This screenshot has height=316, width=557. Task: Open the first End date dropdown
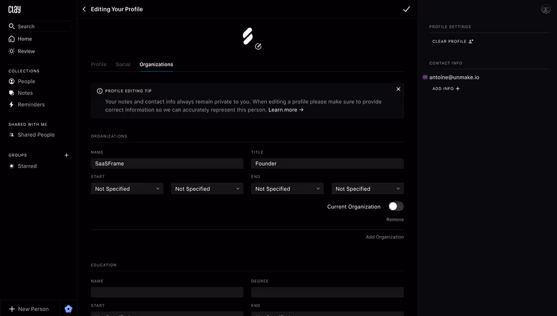287,189
